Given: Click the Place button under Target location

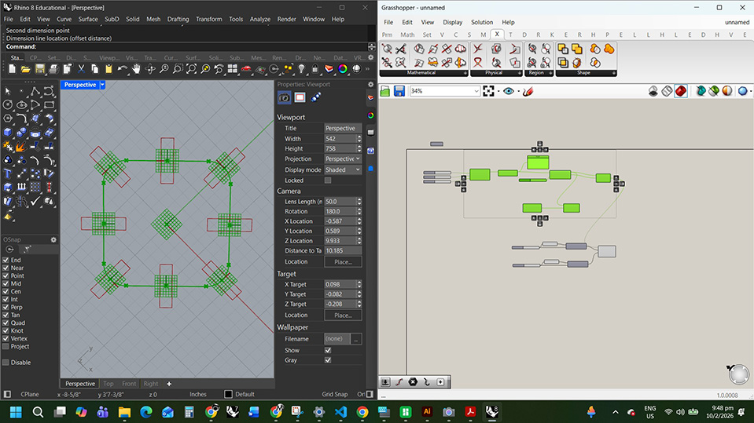Looking at the screenshot, I should pyautogui.click(x=343, y=315).
